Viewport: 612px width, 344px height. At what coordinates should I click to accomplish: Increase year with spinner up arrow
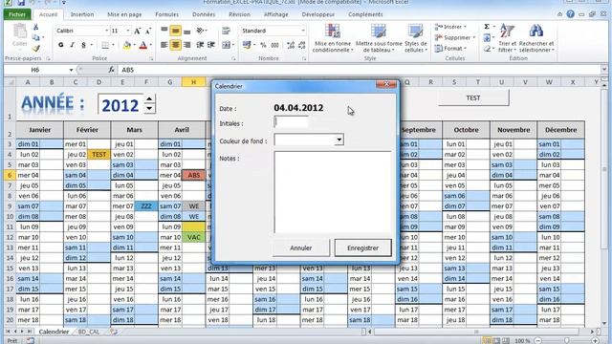point(149,99)
